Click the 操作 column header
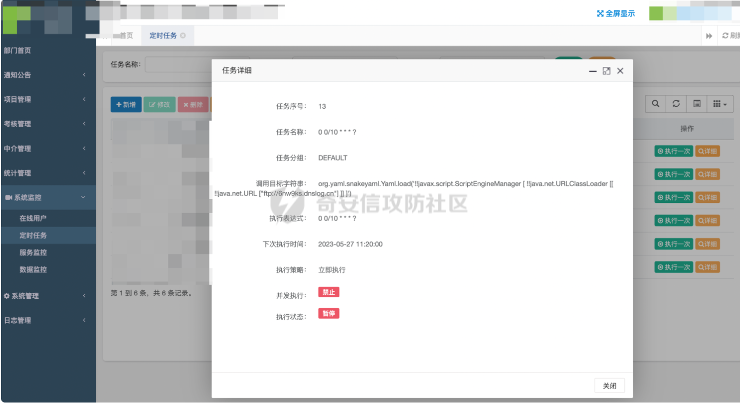 pyautogui.click(x=687, y=129)
